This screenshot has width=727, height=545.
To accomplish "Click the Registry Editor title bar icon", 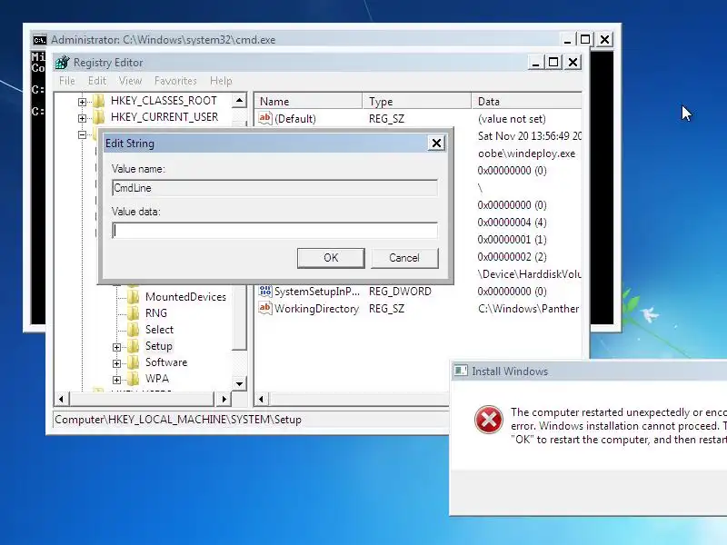I will (62, 63).
